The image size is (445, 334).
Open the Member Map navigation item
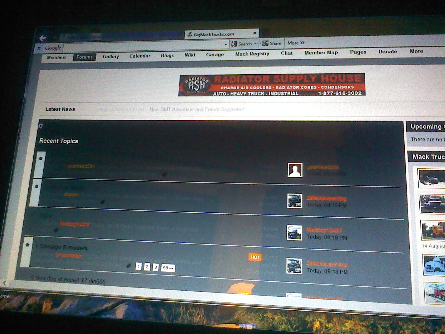[x=321, y=53]
